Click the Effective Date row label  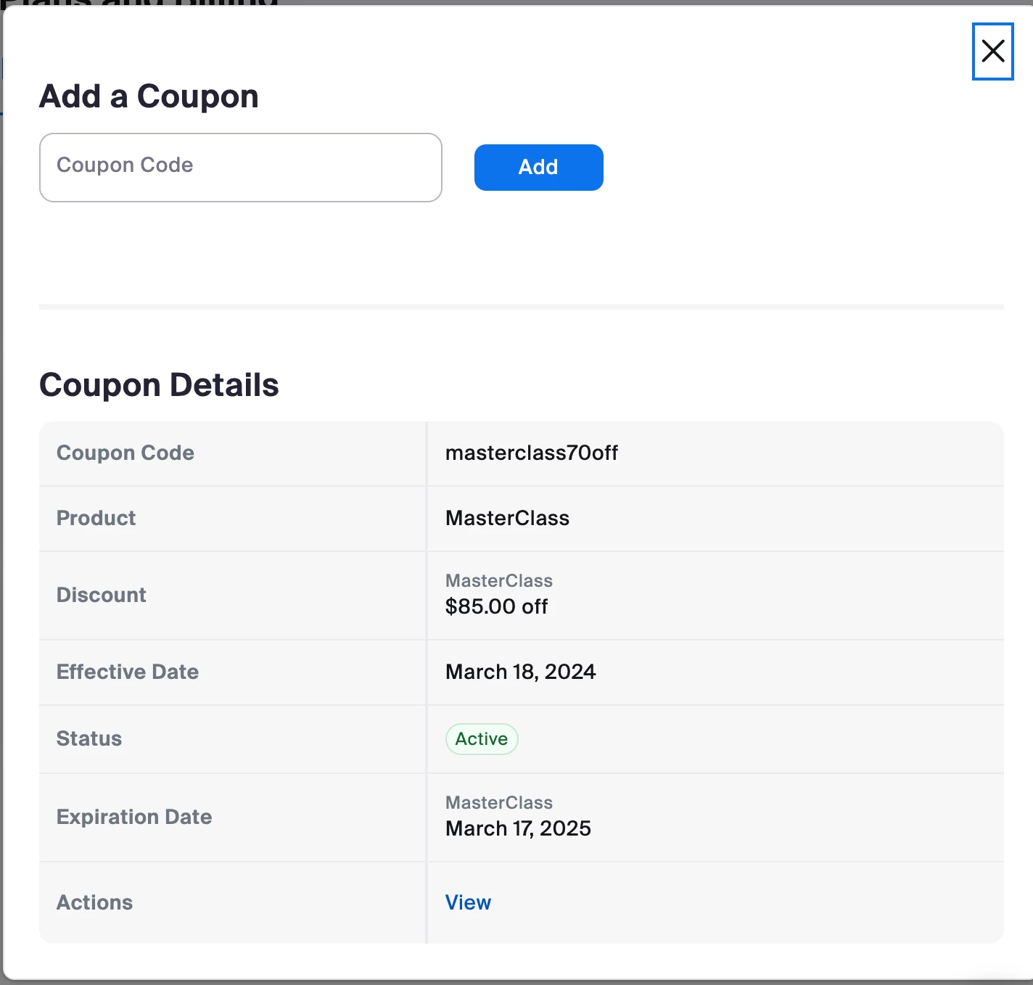127,672
